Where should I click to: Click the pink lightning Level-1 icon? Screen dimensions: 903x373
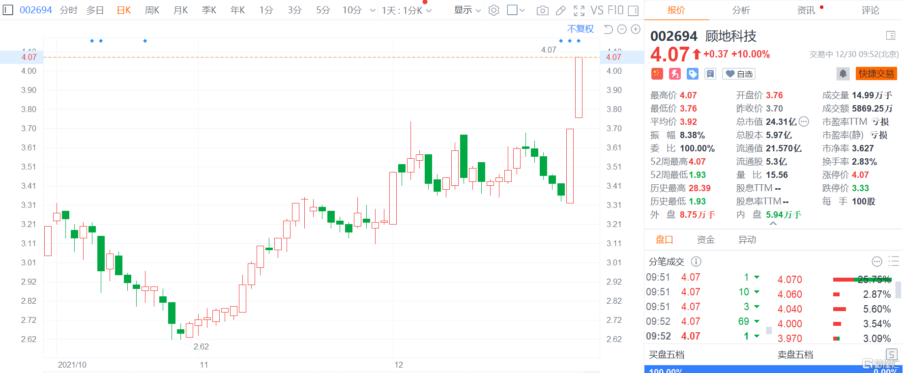675,74
